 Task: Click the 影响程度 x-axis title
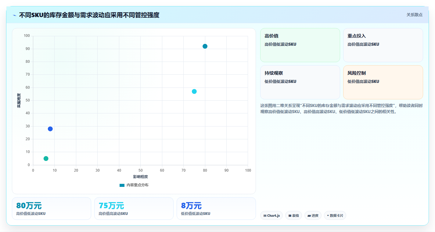coord(140,177)
